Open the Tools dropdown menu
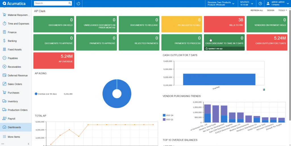291x146 pixels. pyautogui.click(x=282, y=10)
